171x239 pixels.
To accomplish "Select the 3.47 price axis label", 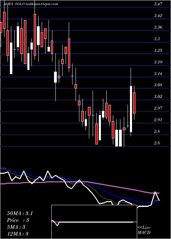I will (x=158, y=4).
